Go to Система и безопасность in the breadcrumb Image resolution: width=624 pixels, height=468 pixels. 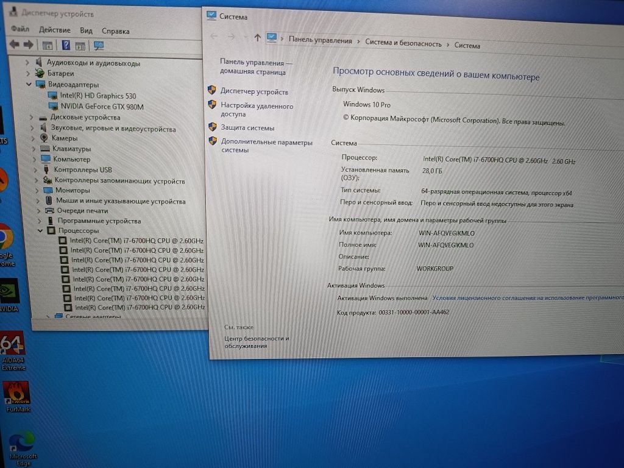[x=403, y=43]
